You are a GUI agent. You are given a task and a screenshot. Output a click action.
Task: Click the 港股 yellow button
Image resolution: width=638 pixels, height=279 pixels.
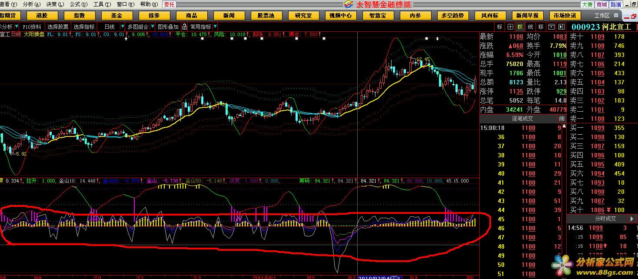[x=42, y=15]
